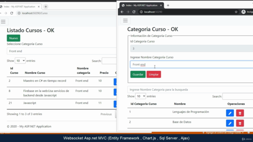Select 'Firebase en la web' course row
The height and width of the screenshot is (142, 253).
(x=62, y=93)
